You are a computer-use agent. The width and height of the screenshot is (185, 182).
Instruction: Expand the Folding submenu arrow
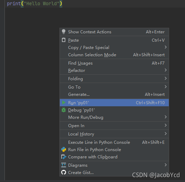coord(166,78)
